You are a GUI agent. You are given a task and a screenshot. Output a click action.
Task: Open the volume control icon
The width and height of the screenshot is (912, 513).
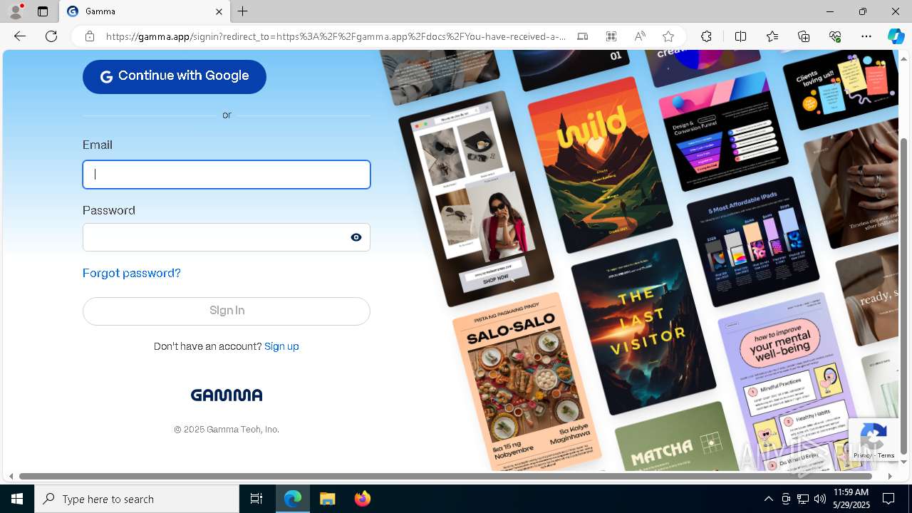[820, 499]
